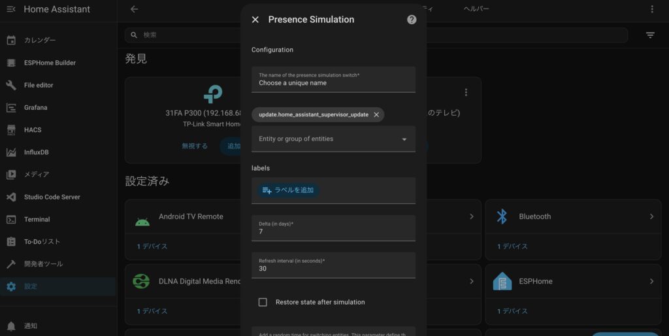The width and height of the screenshot is (669, 336).
Task: Open the filter icon next to search bar
Action: click(650, 35)
